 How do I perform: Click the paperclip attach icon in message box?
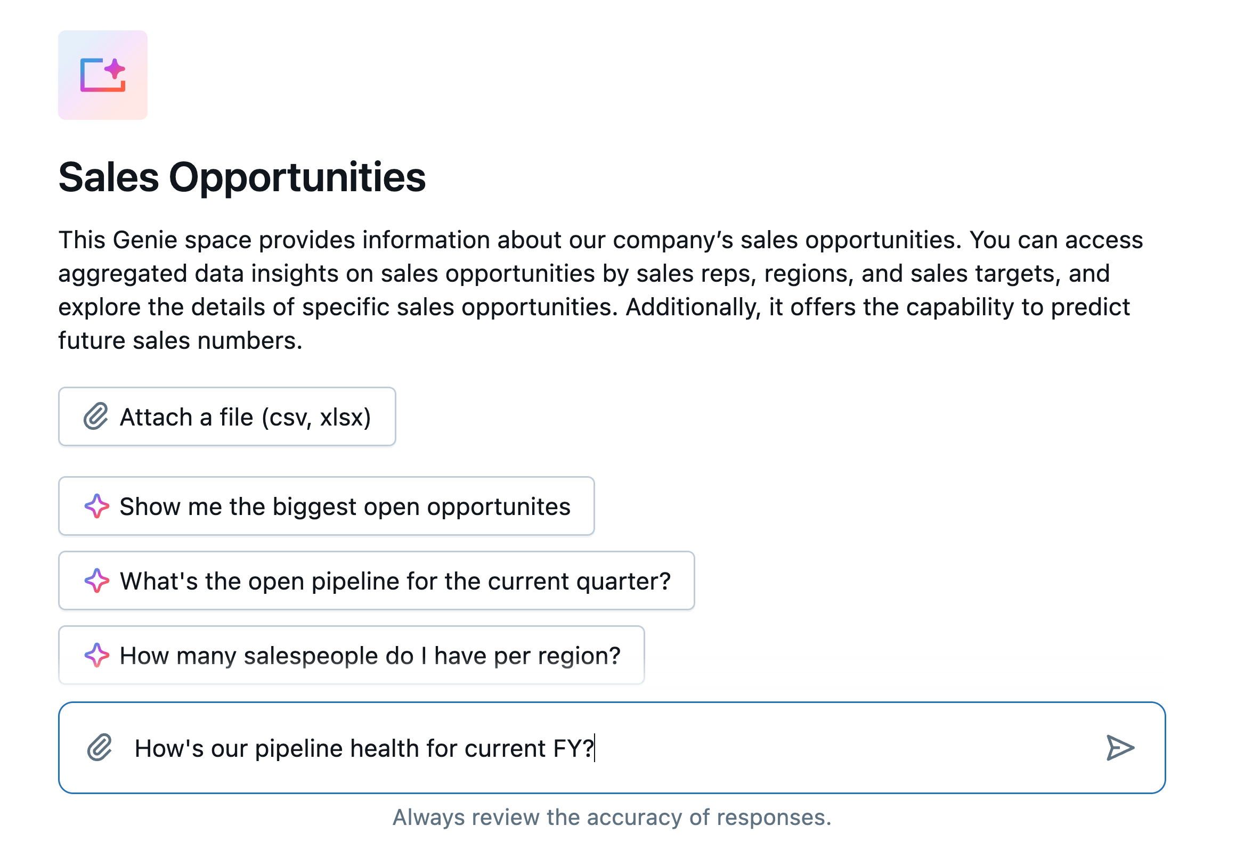click(x=100, y=748)
